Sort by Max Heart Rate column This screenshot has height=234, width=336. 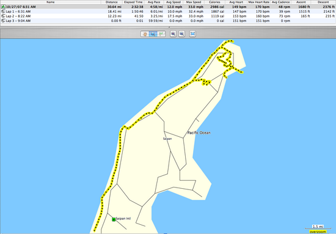pyautogui.click(x=258, y=2)
